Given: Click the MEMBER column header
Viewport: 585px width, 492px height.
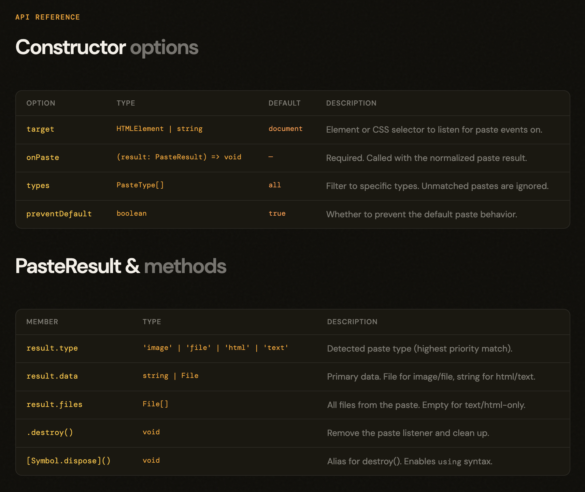Looking at the screenshot, I should click(42, 322).
